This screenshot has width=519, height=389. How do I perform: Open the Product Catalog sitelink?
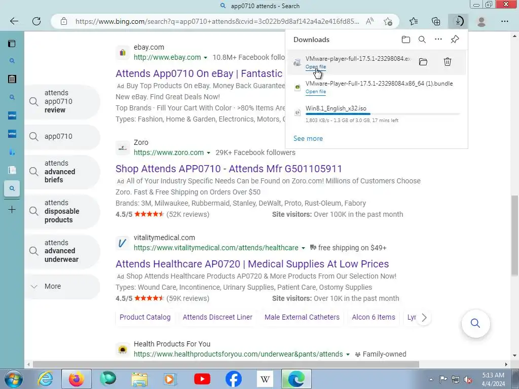[x=145, y=317]
